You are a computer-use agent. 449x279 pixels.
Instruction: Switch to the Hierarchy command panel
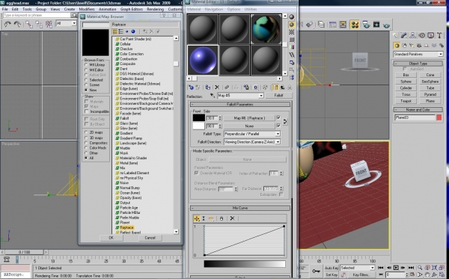click(x=412, y=35)
